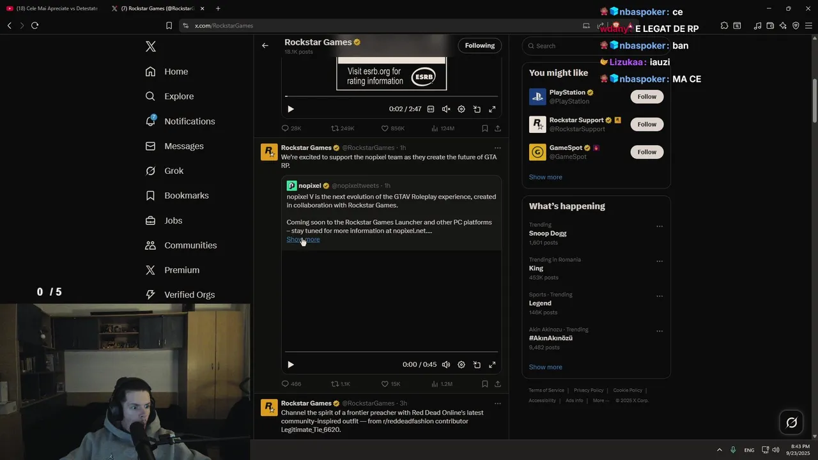Viewport: 818px width, 460px height.
Task: Show hidden icons in the system tray
Action: tap(719, 450)
